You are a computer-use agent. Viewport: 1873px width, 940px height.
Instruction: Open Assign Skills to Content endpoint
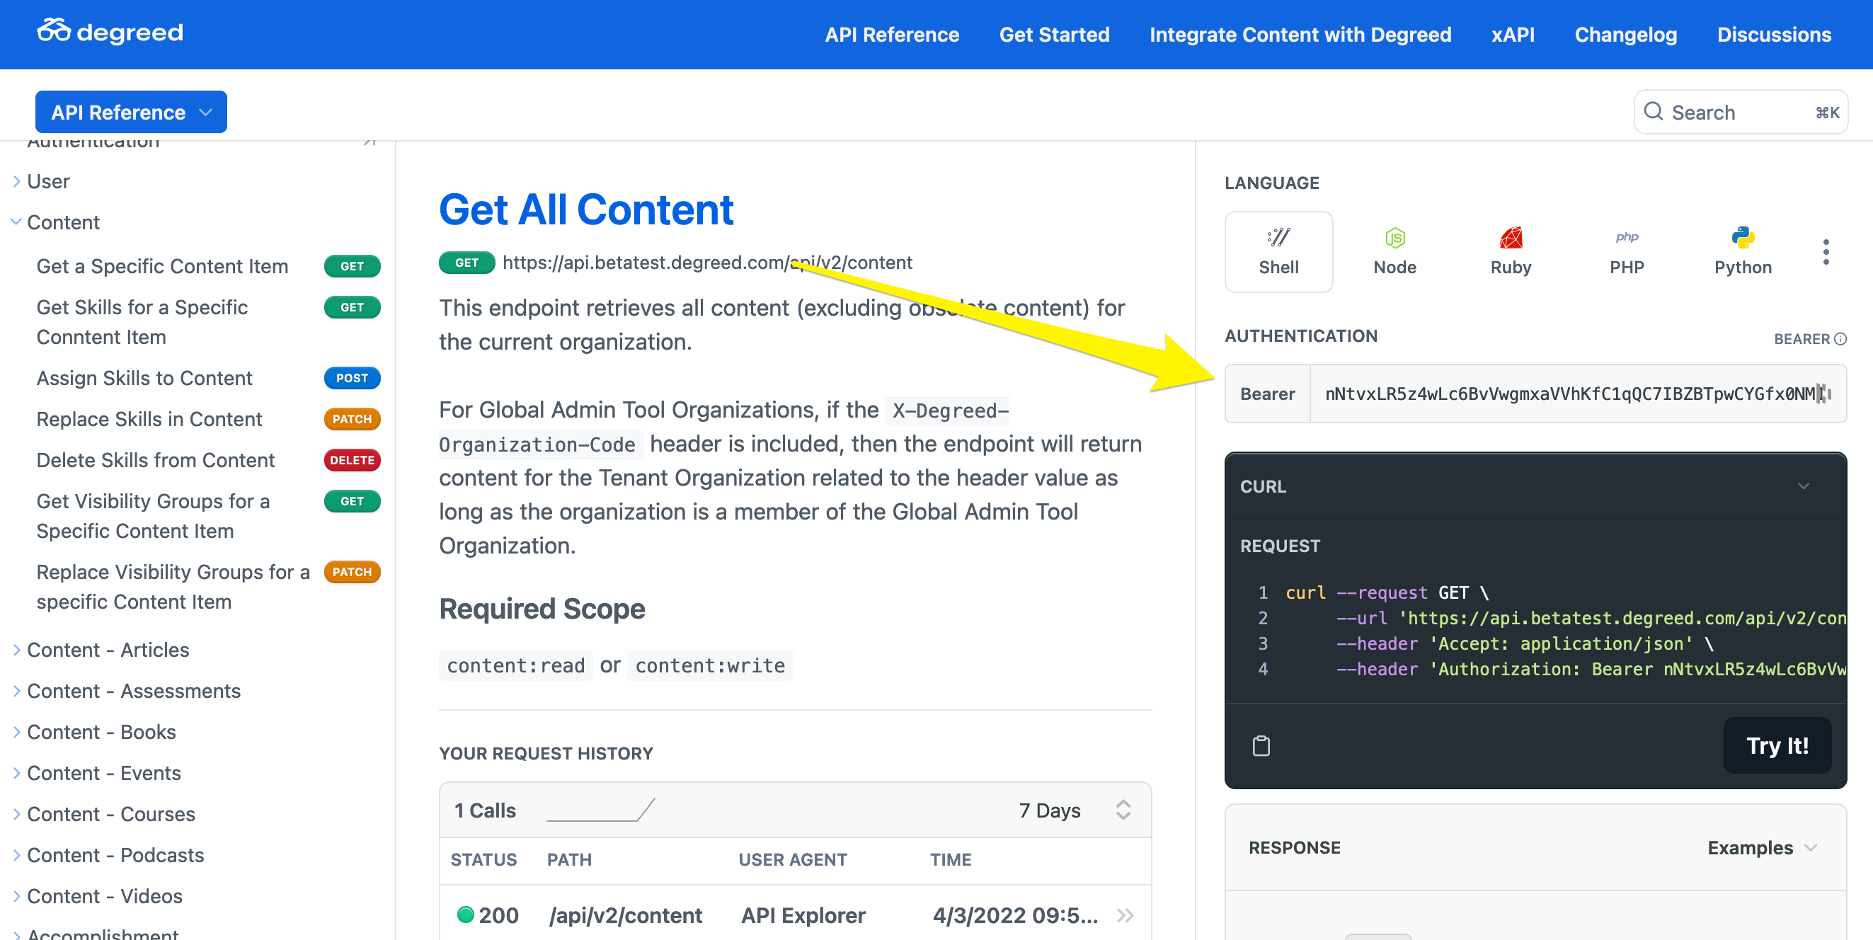point(144,378)
